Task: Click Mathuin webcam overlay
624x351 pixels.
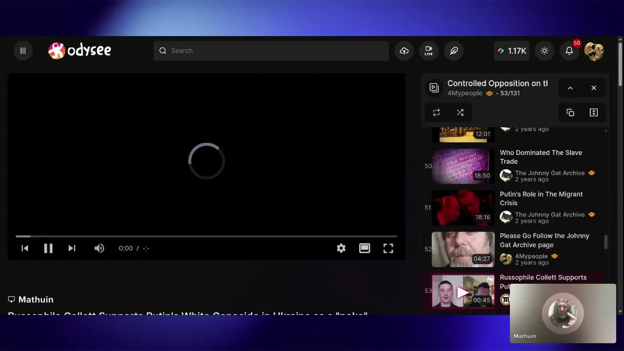Action: (x=563, y=313)
